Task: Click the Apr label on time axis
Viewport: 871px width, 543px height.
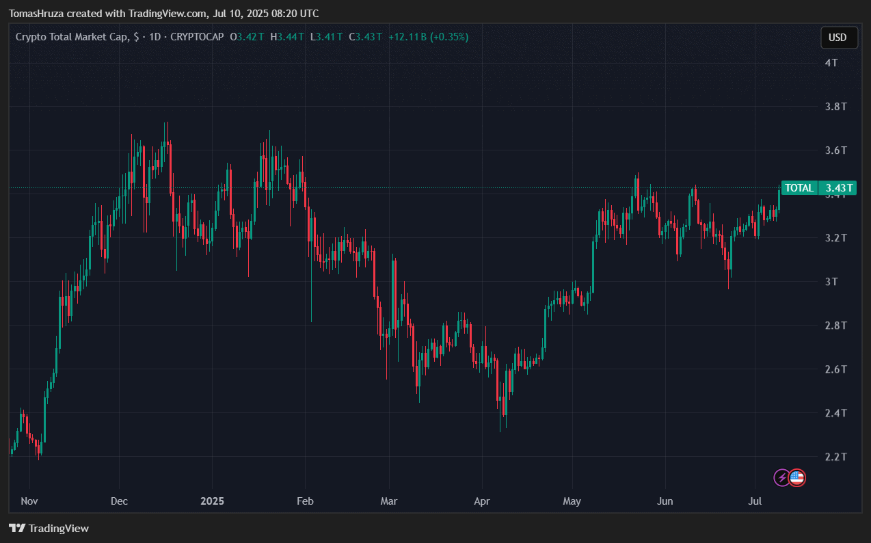Action: [x=481, y=501]
